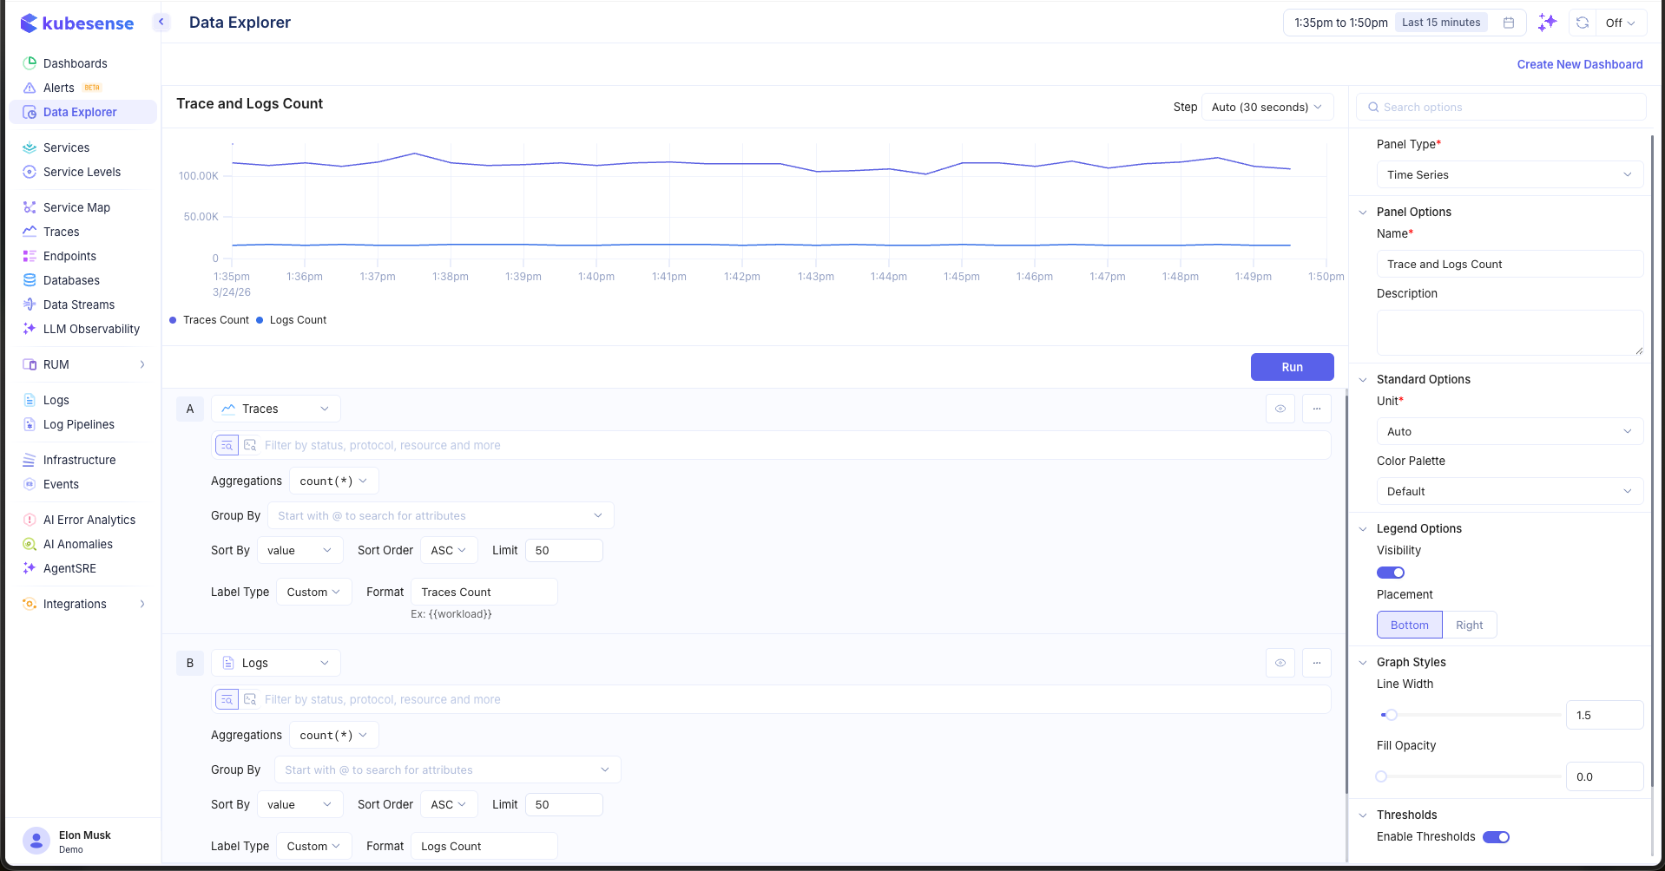Click the AI sparkle icon in header
1665x871 pixels.
[x=1547, y=23]
